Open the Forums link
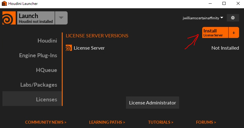The height and width of the screenshot is (128, 244). 206,122
